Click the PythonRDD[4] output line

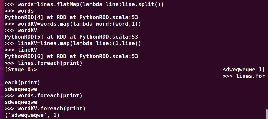click(71, 18)
